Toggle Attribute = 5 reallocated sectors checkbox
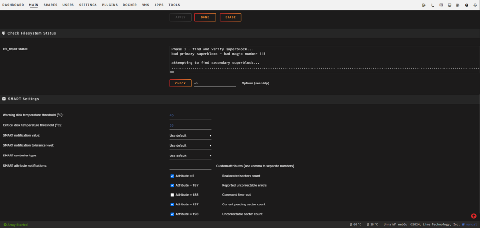 (x=172, y=176)
